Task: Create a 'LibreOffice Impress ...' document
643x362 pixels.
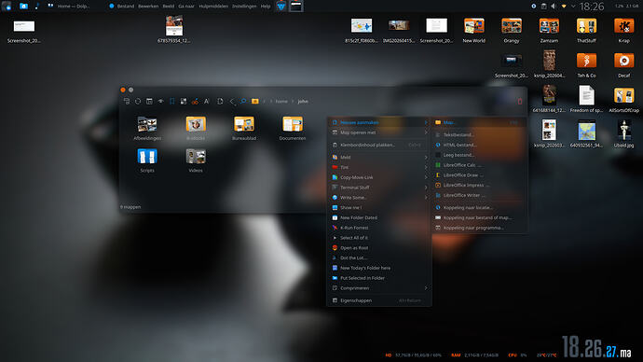Action: click(x=479, y=185)
